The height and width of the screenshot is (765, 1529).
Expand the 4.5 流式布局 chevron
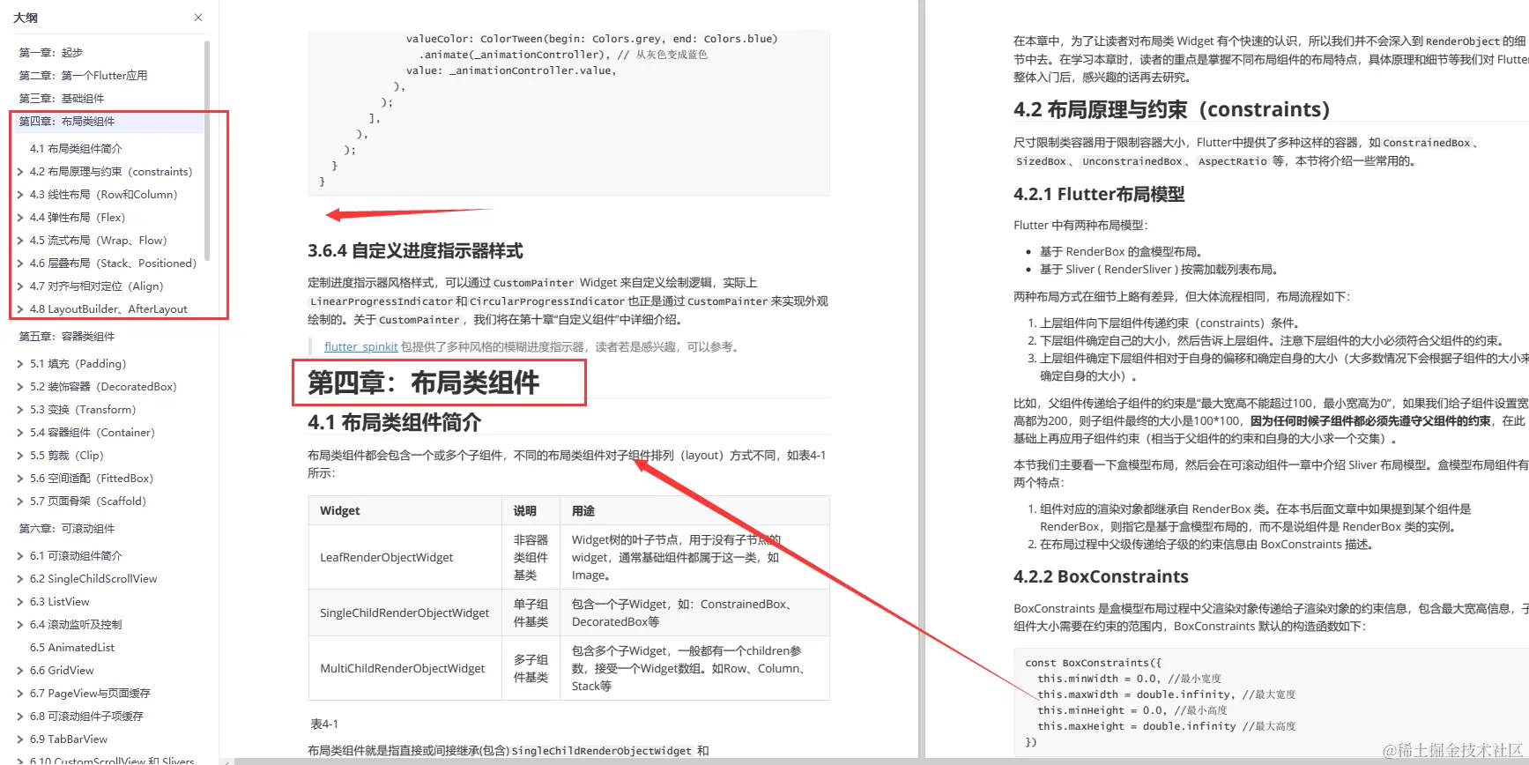pyautogui.click(x=20, y=240)
